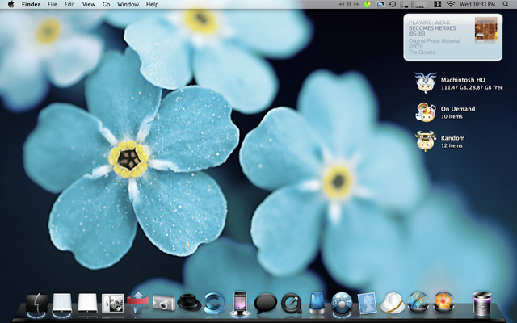Open the glass globe with bird dock icon
This screenshot has height=323, width=517.
click(x=418, y=302)
